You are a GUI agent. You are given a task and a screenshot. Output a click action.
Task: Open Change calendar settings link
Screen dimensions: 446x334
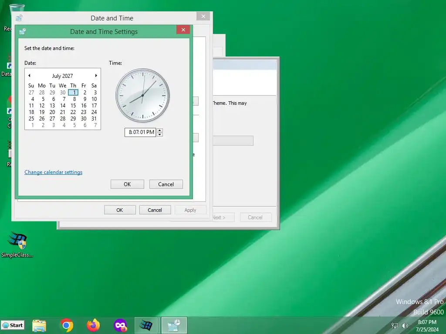point(53,172)
